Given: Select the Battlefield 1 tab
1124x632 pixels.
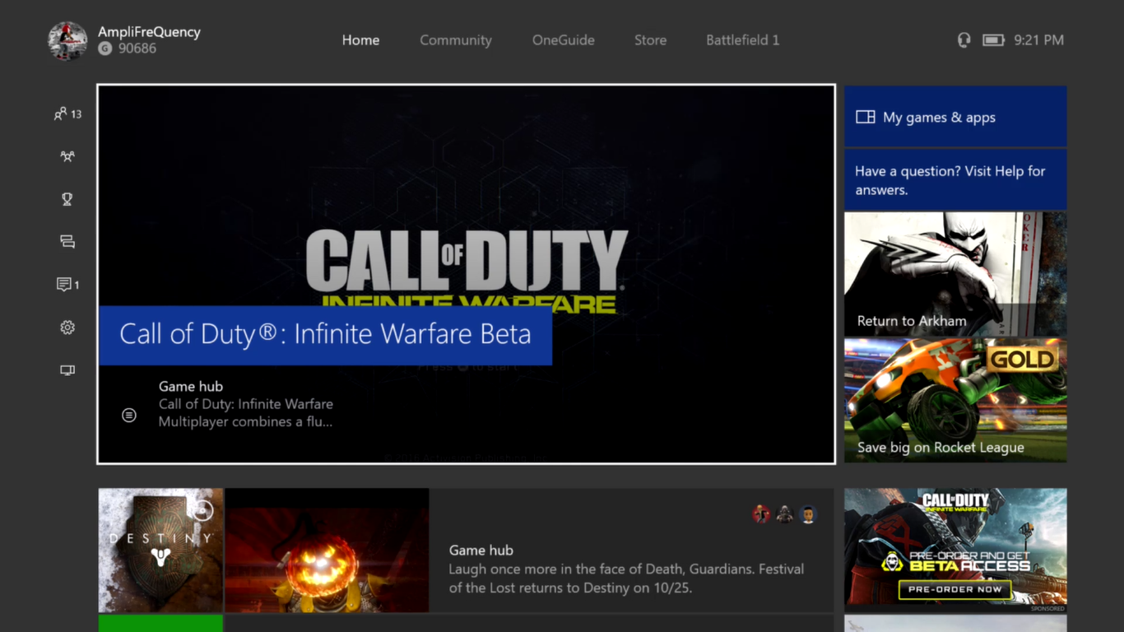Looking at the screenshot, I should 742,39.
